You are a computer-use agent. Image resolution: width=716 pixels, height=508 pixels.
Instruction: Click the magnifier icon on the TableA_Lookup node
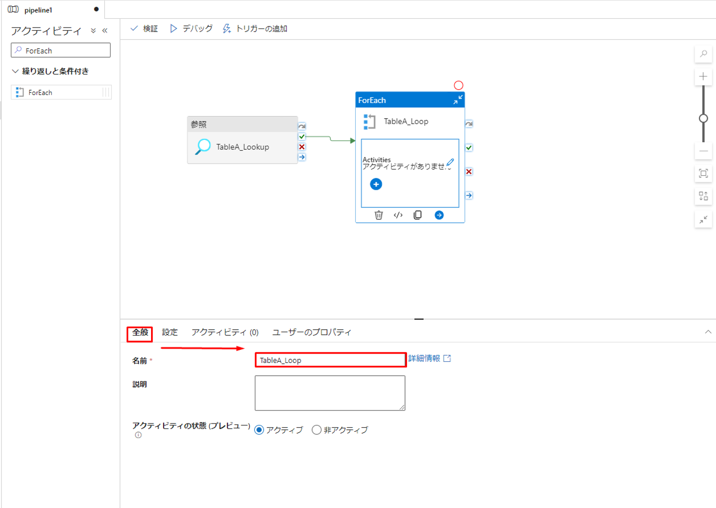[x=203, y=147]
